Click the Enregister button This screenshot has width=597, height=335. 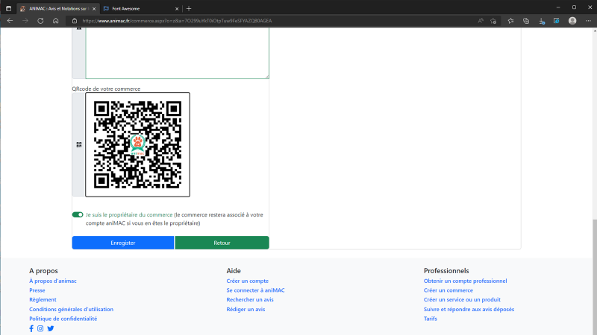click(123, 243)
